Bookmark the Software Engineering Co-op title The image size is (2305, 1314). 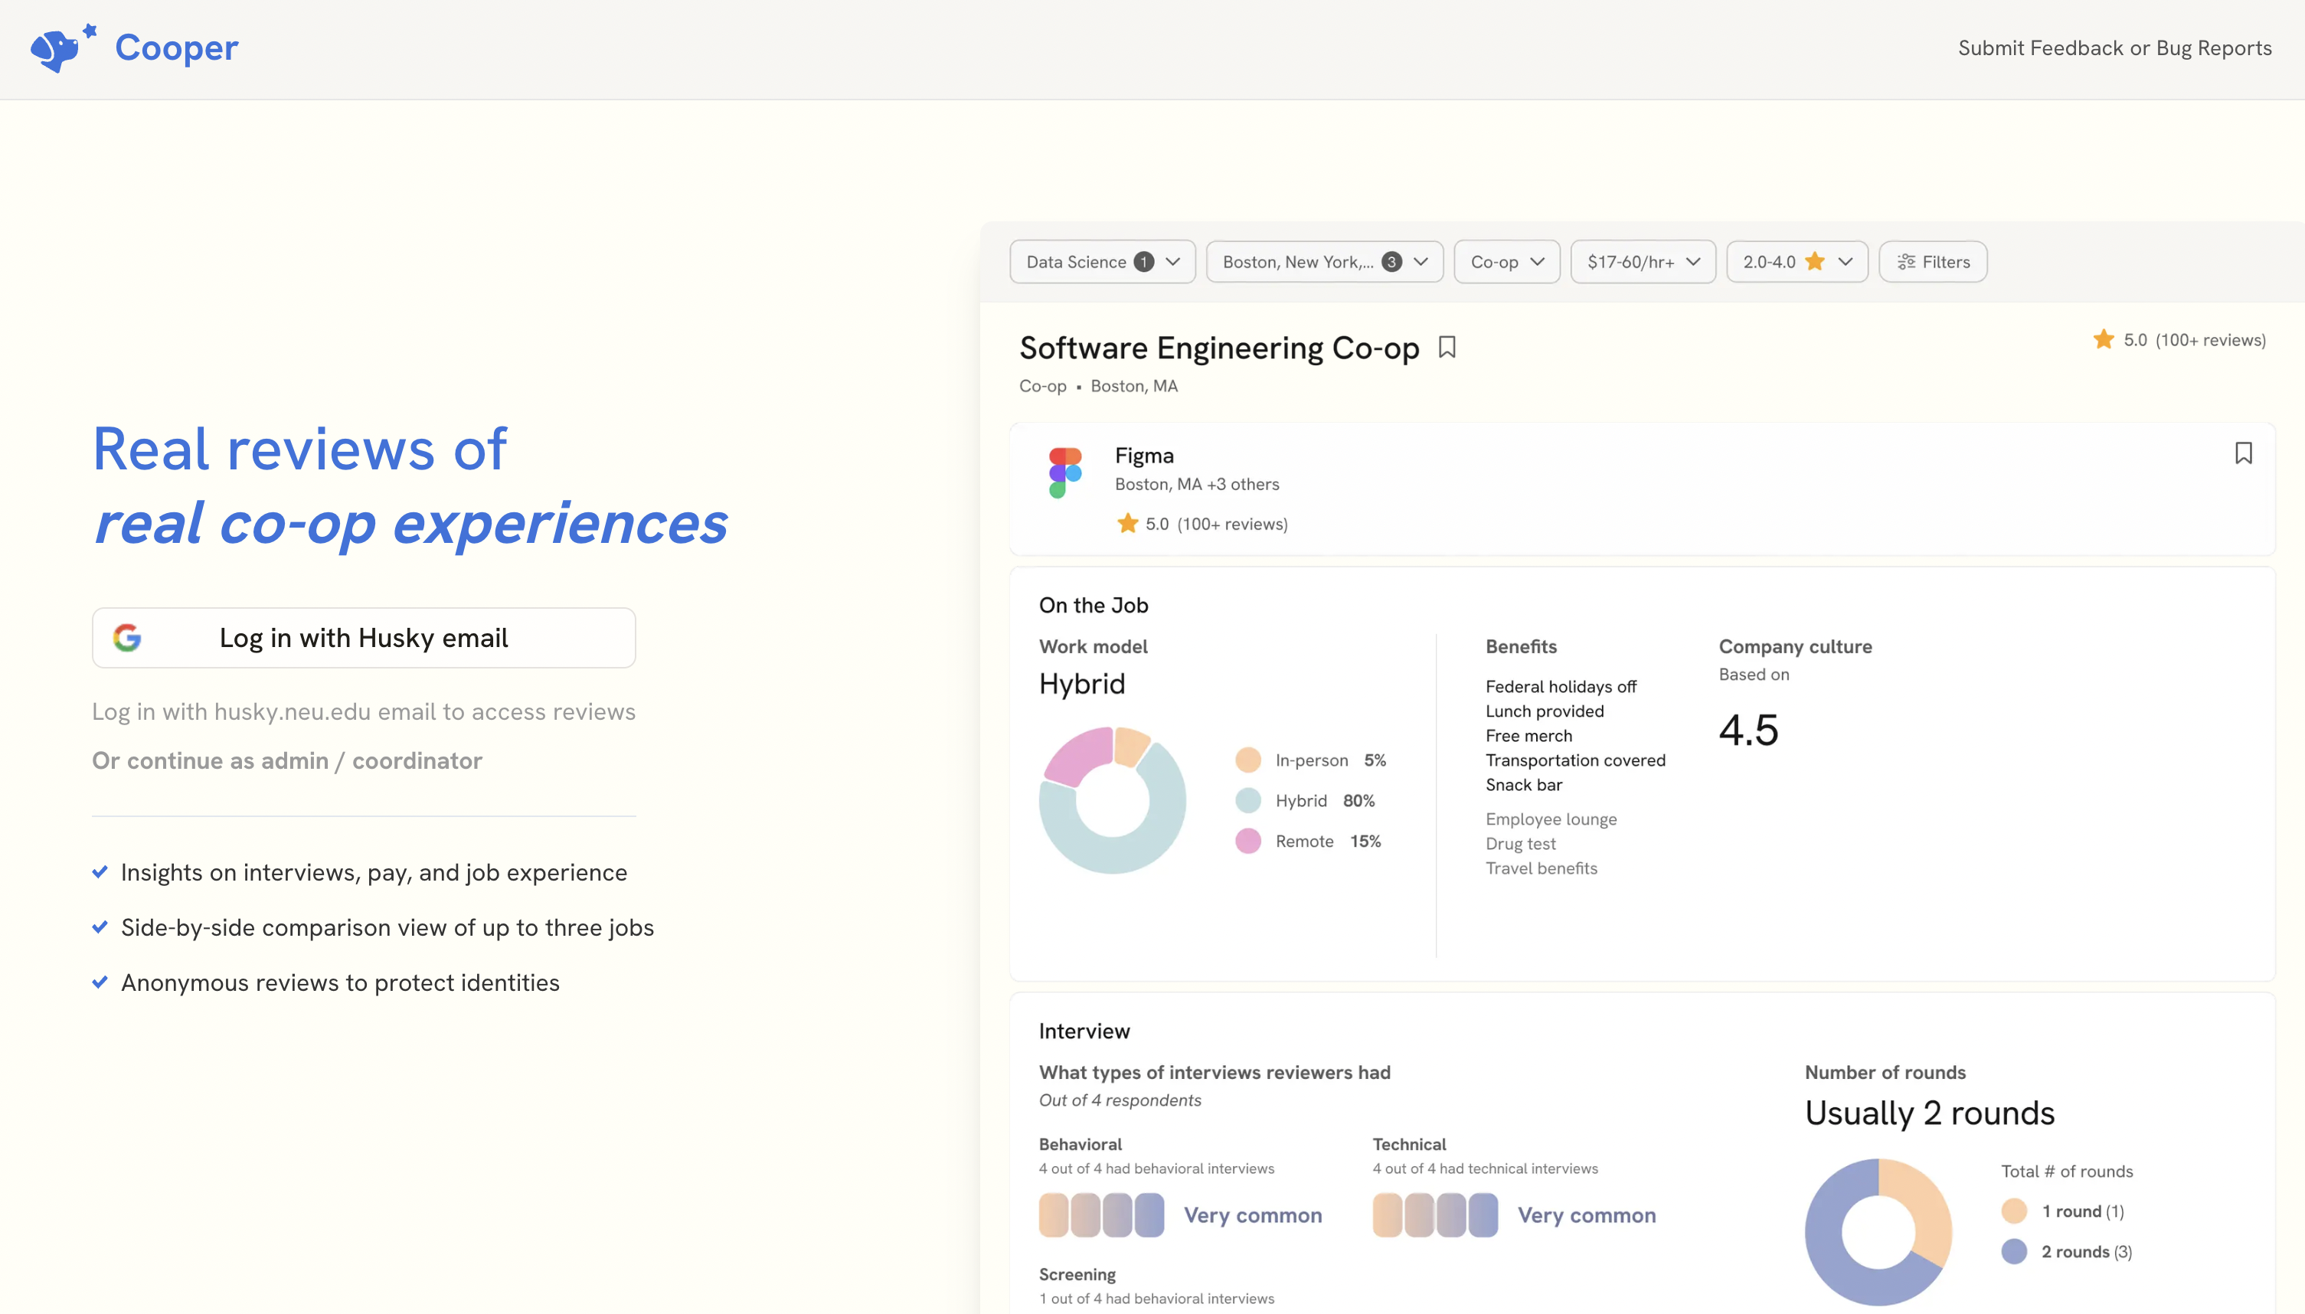pos(1447,348)
